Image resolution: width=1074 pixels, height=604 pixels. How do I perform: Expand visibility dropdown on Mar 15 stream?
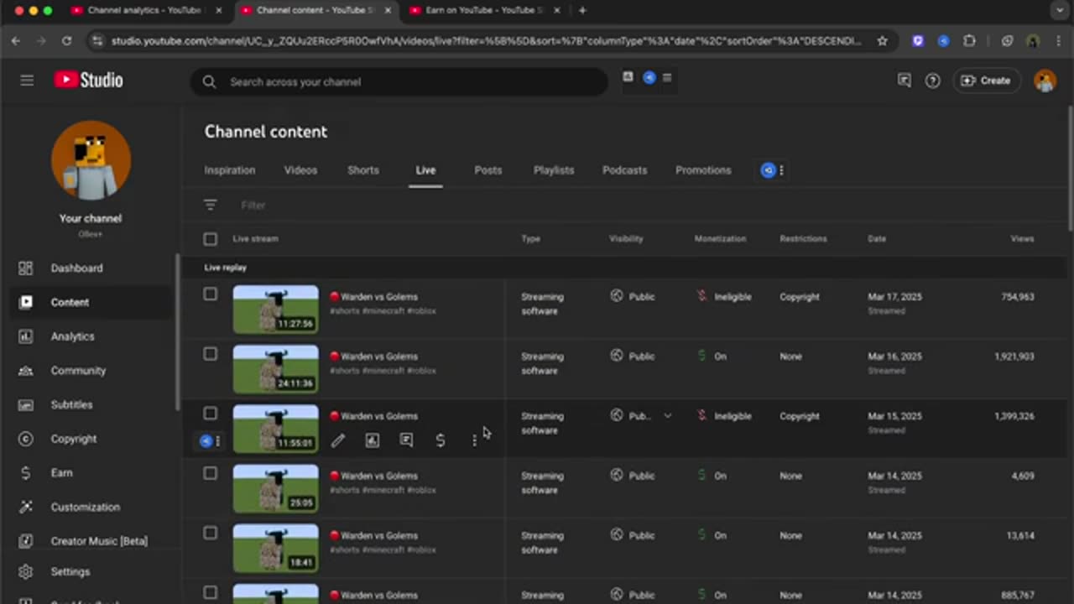(x=668, y=416)
